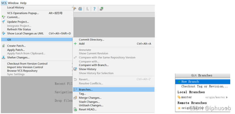235x114 pixels.
Task: Click the Revert arrow icon
Action: (x=75, y=79)
